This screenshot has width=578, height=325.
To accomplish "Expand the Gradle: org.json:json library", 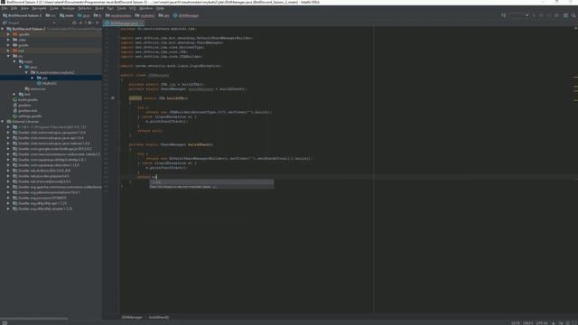I will tap(8, 198).
